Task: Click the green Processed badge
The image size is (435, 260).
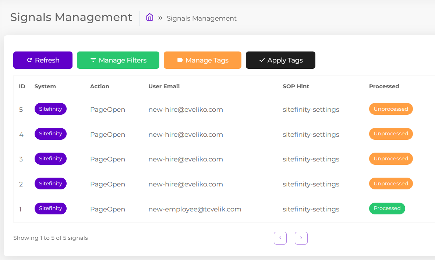Action: 387,209
